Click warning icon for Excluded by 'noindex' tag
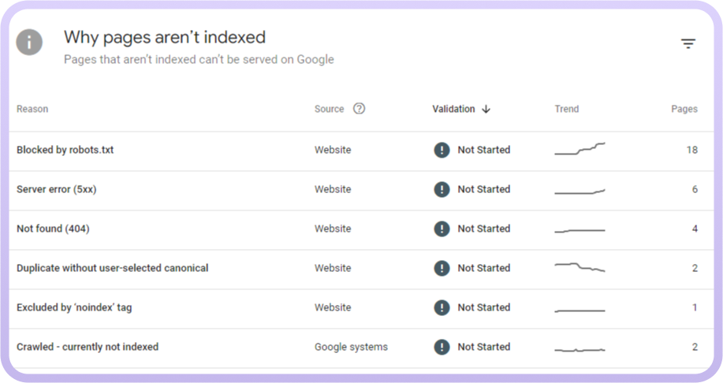This screenshot has width=723, height=383. point(442,307)
